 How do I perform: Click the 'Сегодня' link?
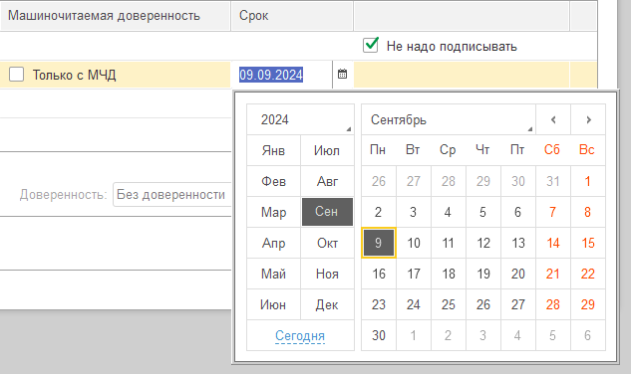pos(300,335)
